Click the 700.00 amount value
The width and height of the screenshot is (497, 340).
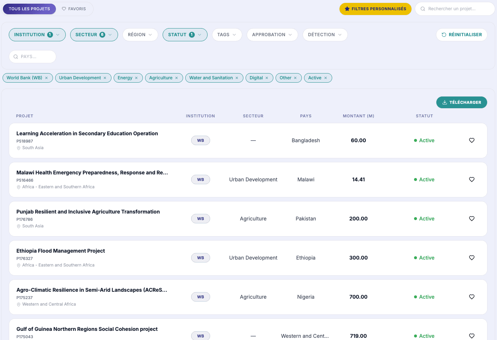point(358,297)
